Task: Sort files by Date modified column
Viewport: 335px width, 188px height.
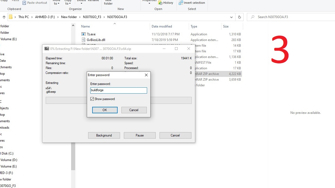Action: coord(162,26)
